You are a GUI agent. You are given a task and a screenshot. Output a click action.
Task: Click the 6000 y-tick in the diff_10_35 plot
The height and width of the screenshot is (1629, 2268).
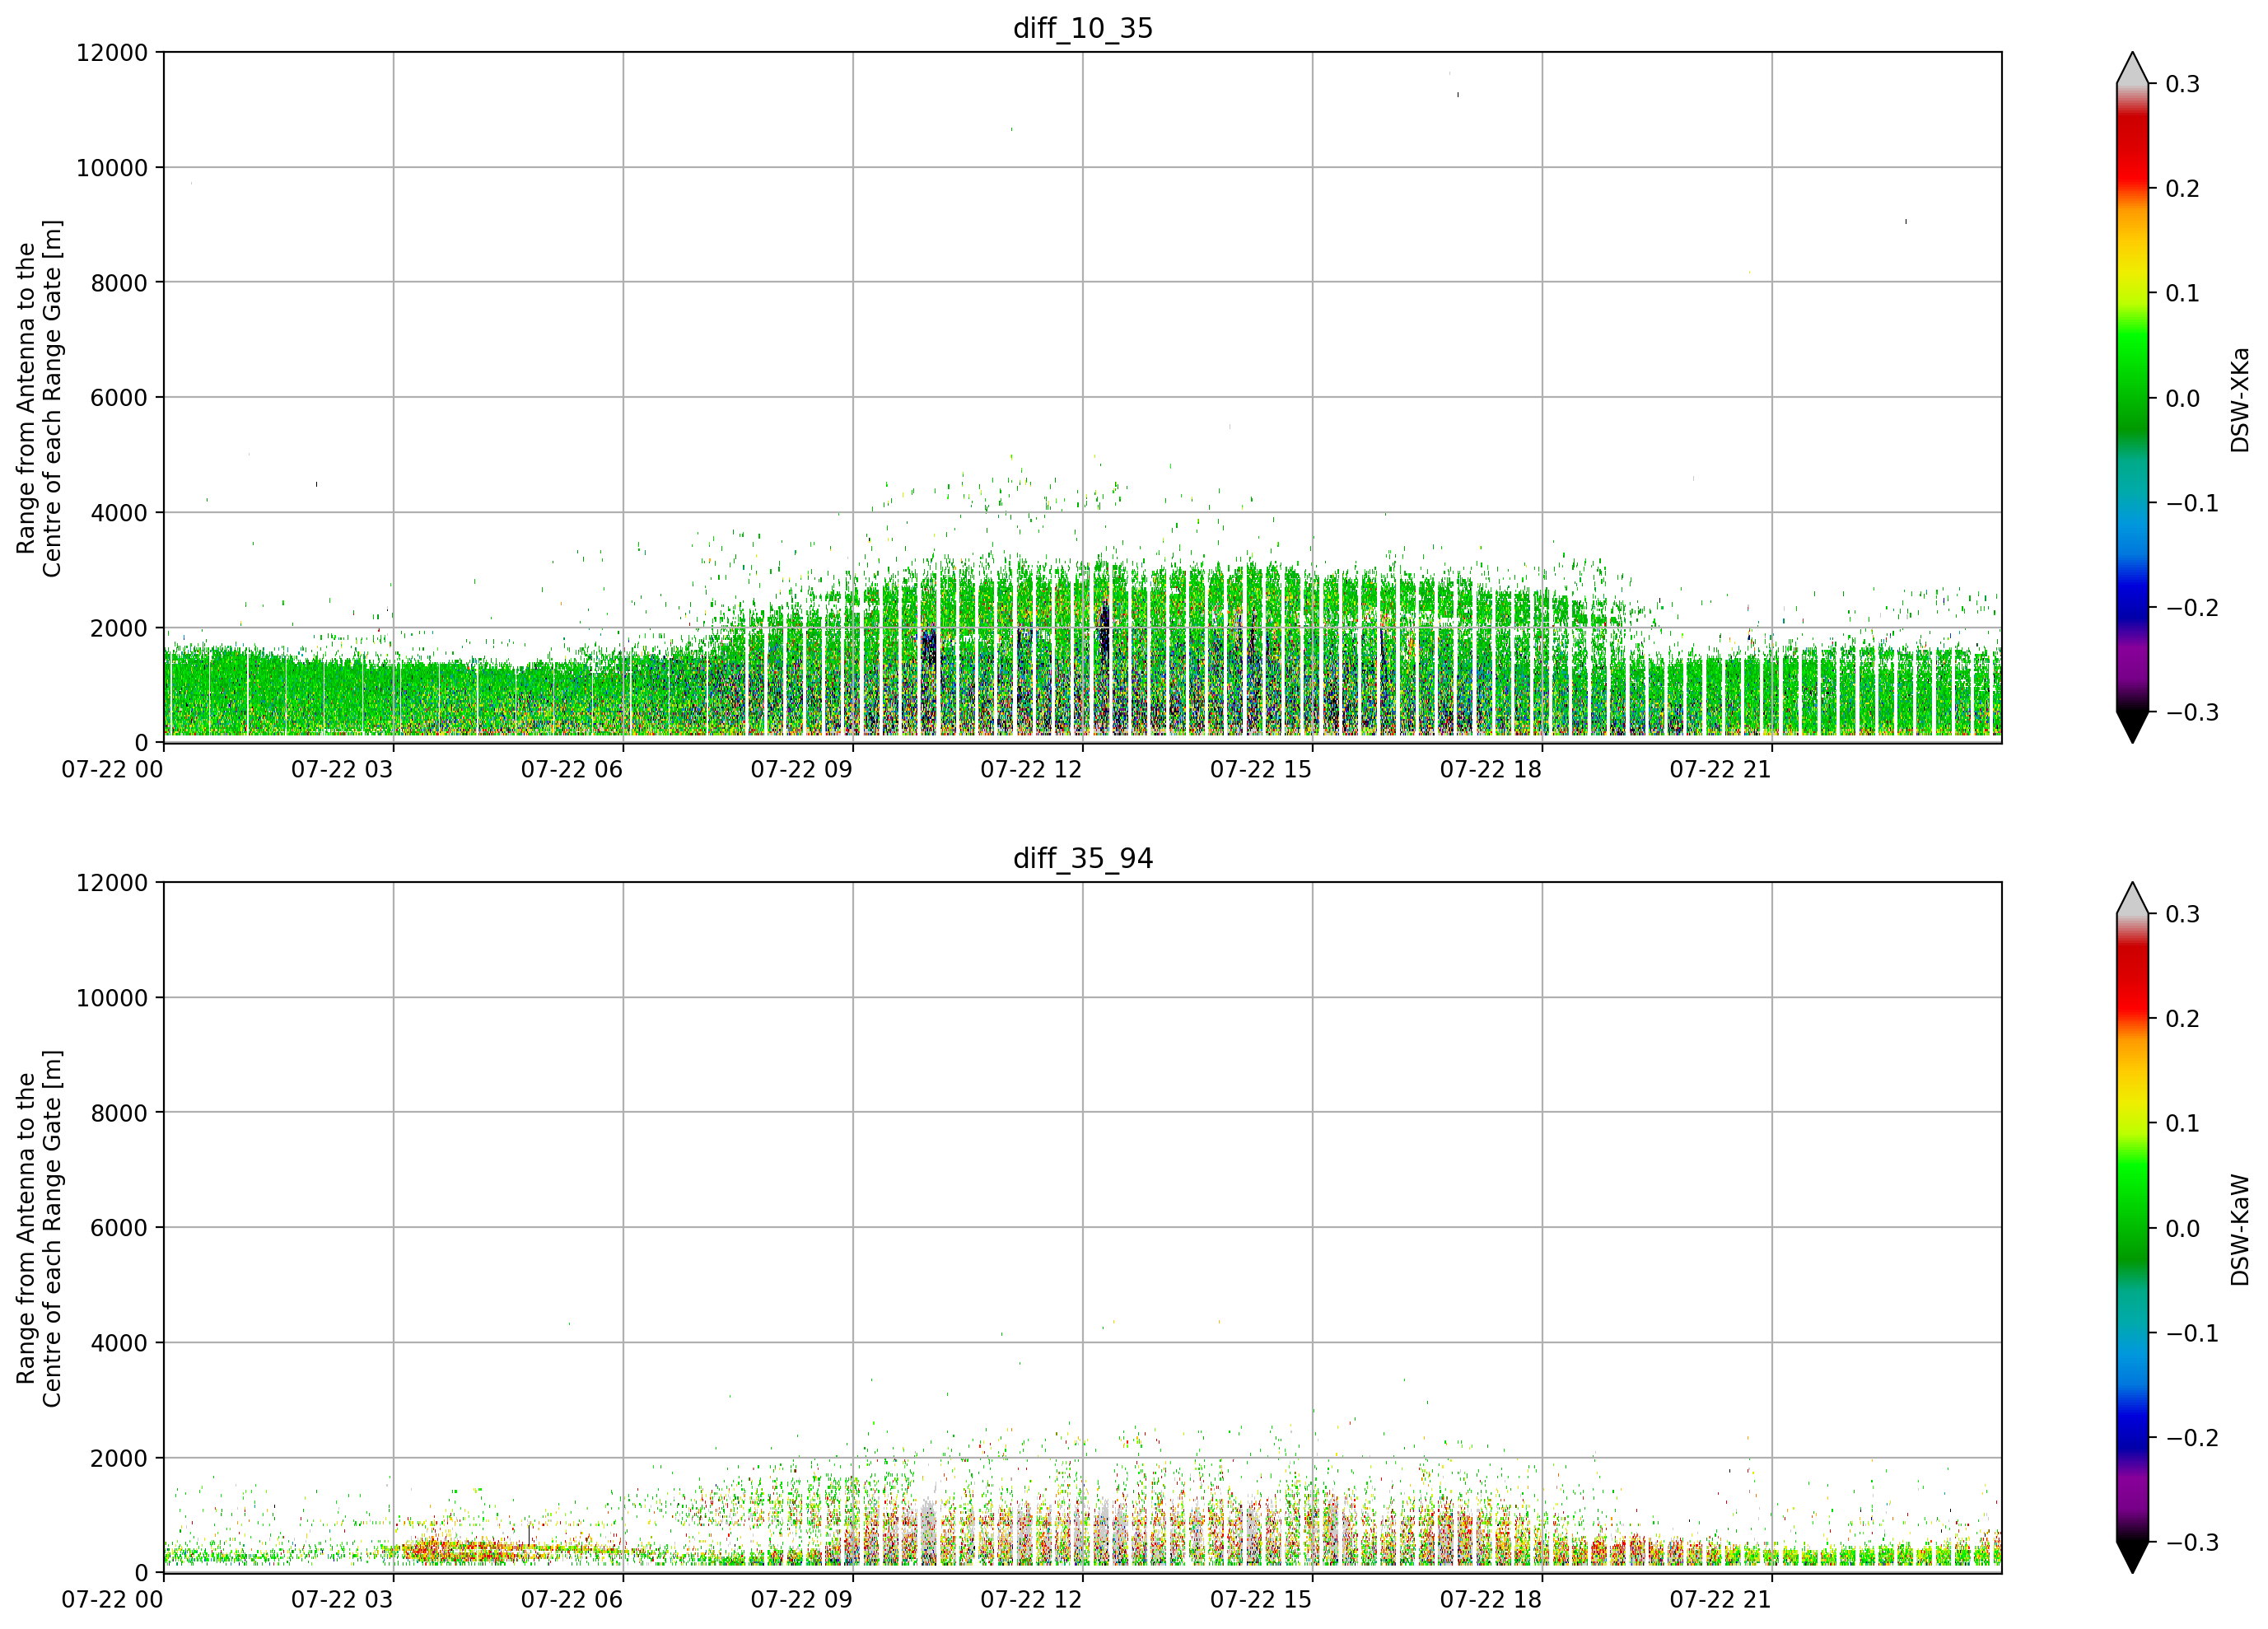[119, 398]
